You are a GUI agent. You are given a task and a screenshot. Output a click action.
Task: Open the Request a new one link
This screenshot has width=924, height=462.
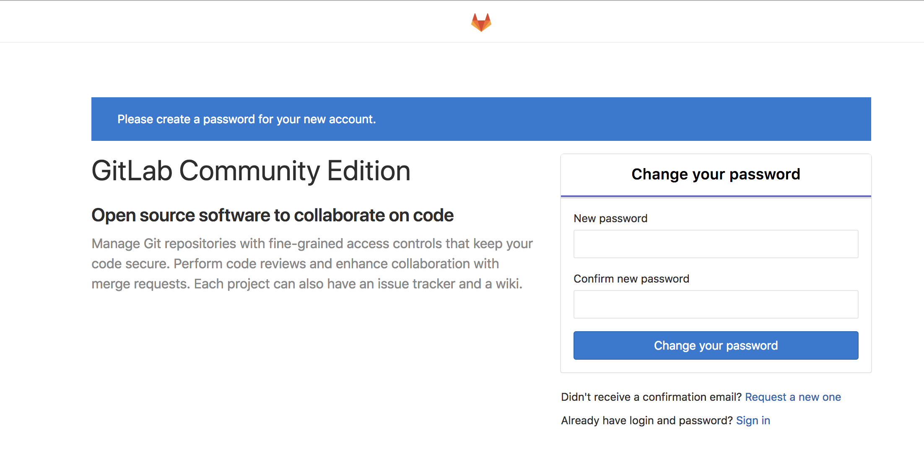[793, 397]
